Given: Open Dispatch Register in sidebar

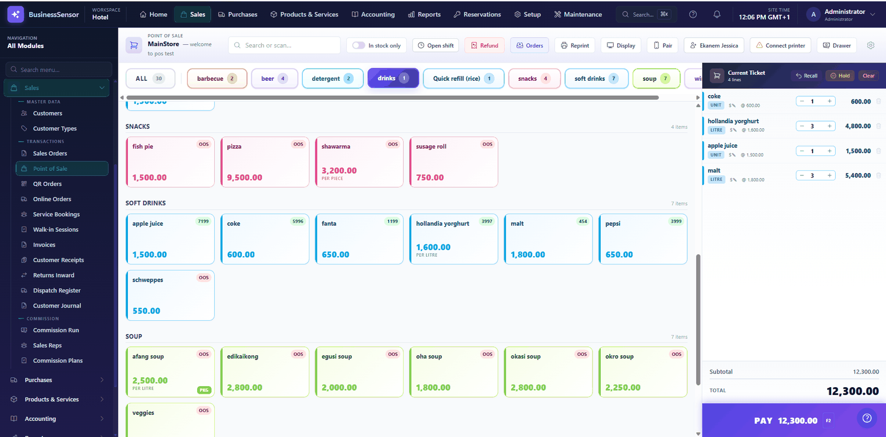Looking at the screenshot, I should point(56,290).
